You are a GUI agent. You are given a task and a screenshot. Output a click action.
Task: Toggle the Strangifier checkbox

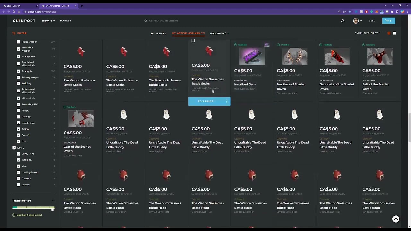pyautogui.click(x=18, y=71)
